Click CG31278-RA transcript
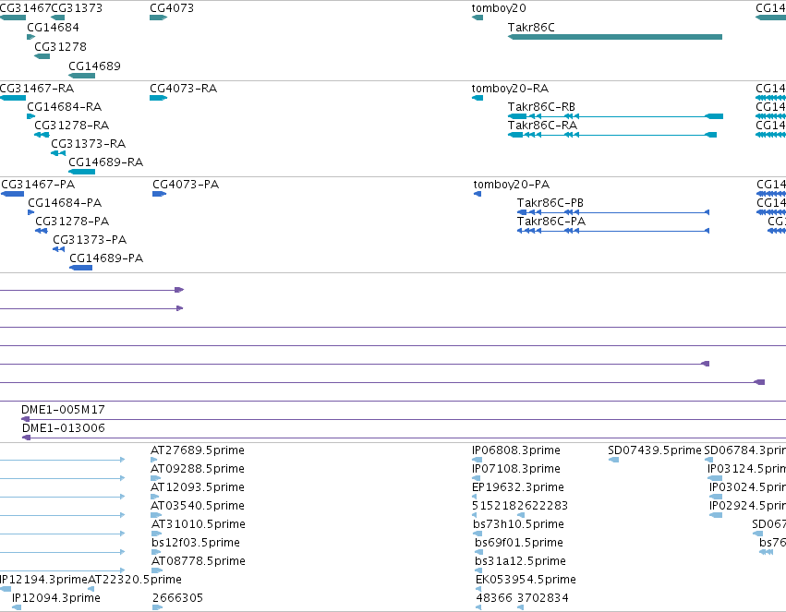The height and width of the screenshot is (612, 786). coord(42,135)
